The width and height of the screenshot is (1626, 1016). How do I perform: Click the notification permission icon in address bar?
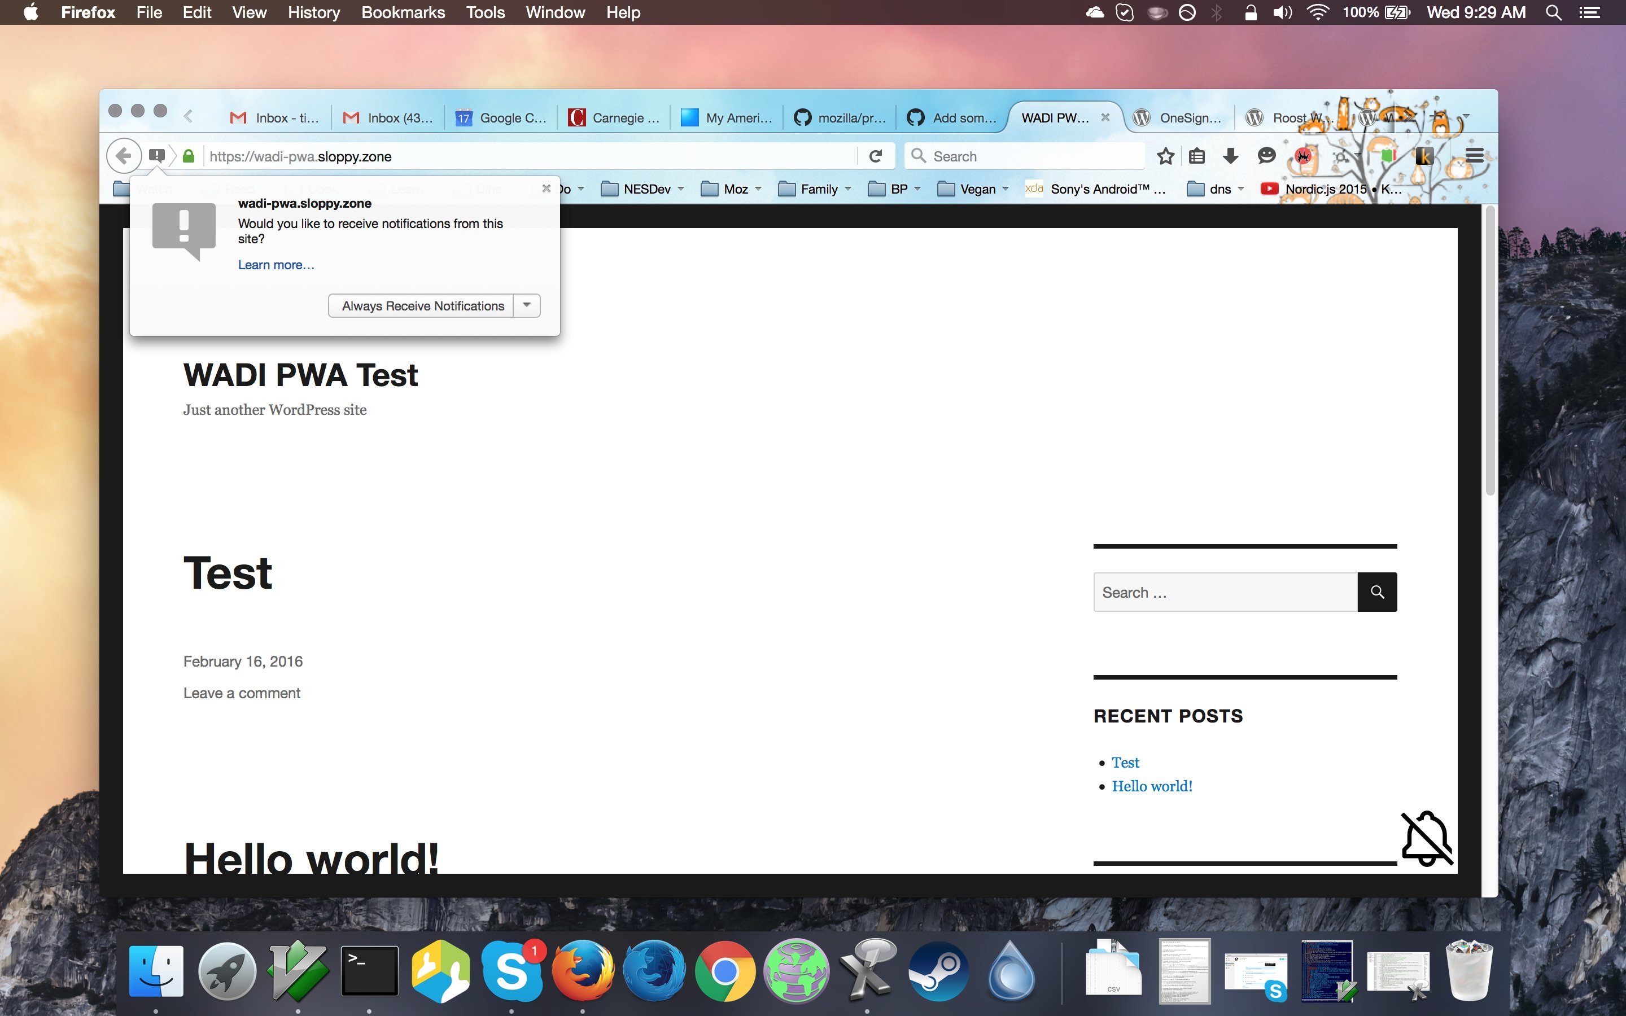(x=156, y=156)
